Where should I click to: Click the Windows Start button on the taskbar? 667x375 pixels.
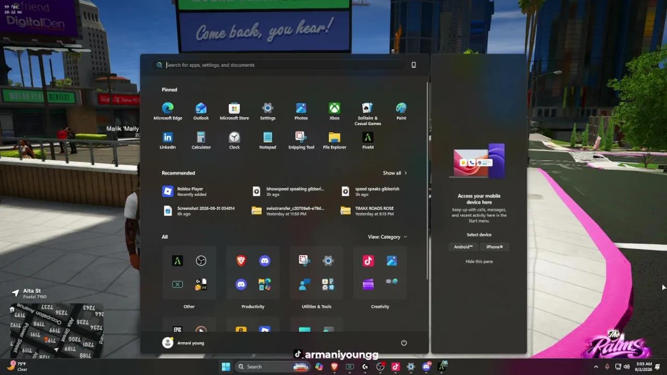pos(226,367)
